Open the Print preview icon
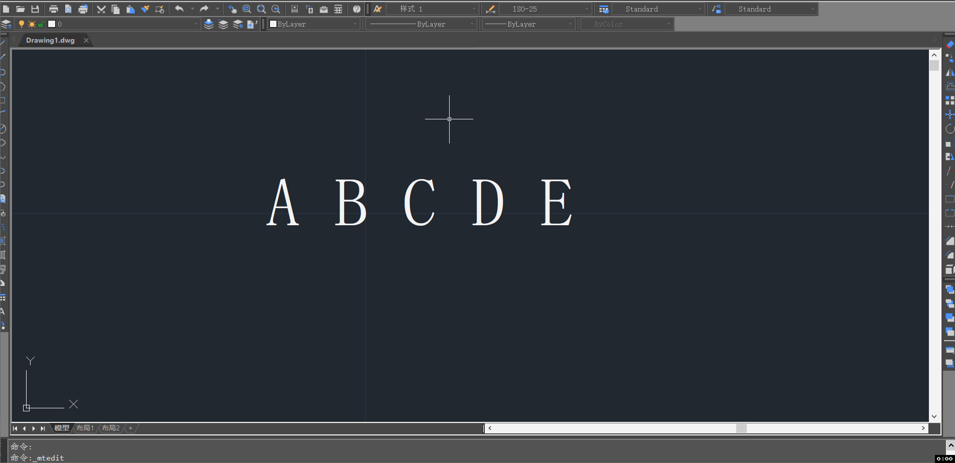 68,9
